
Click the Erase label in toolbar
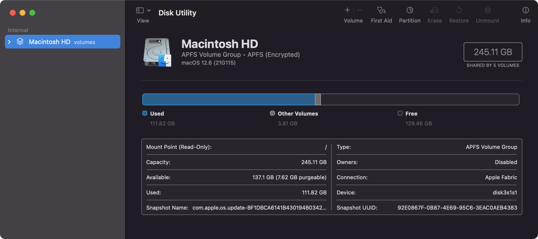(x=435, y=21)
